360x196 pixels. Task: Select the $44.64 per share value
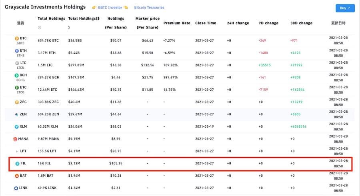[x=116, y=114]
